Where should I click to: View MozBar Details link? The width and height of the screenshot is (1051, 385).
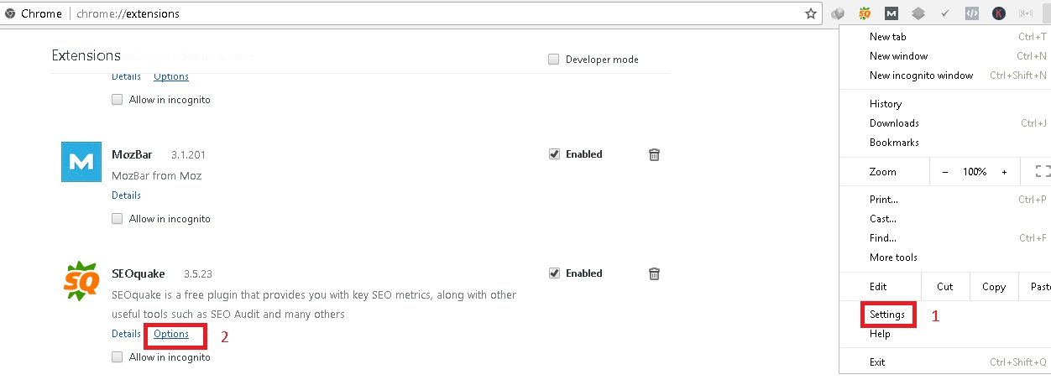[x=126, y=195]
